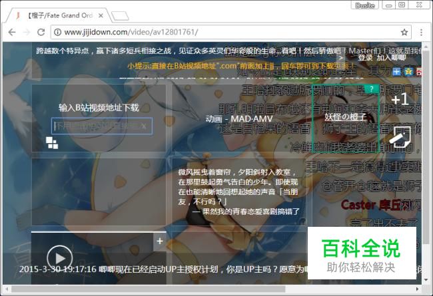Click the blue plus share icon

click(396, 72)
